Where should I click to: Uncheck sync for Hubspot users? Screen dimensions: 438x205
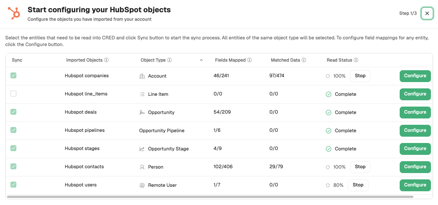(x=13, y=185)
